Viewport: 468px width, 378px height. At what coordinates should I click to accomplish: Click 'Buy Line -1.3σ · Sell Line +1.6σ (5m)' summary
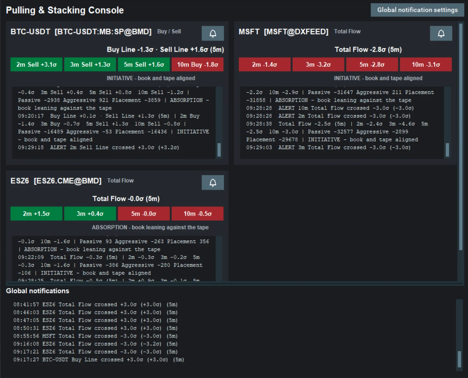[165, 50]
